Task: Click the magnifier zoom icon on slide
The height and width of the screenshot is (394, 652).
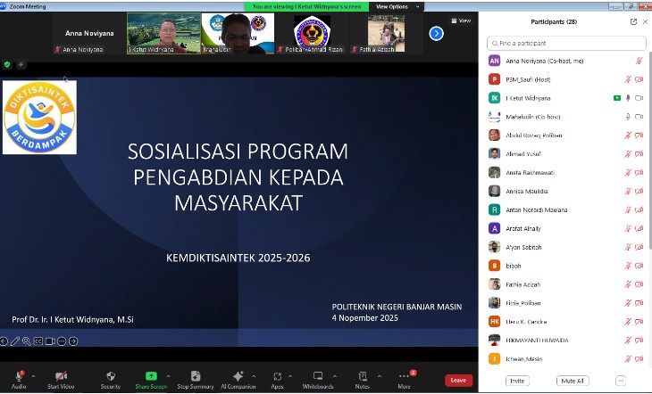Action: 27,341
